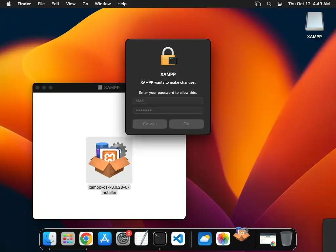The image size is (336, 252).
Task: Open Terminal from the Dock
Action: point(160,239)
